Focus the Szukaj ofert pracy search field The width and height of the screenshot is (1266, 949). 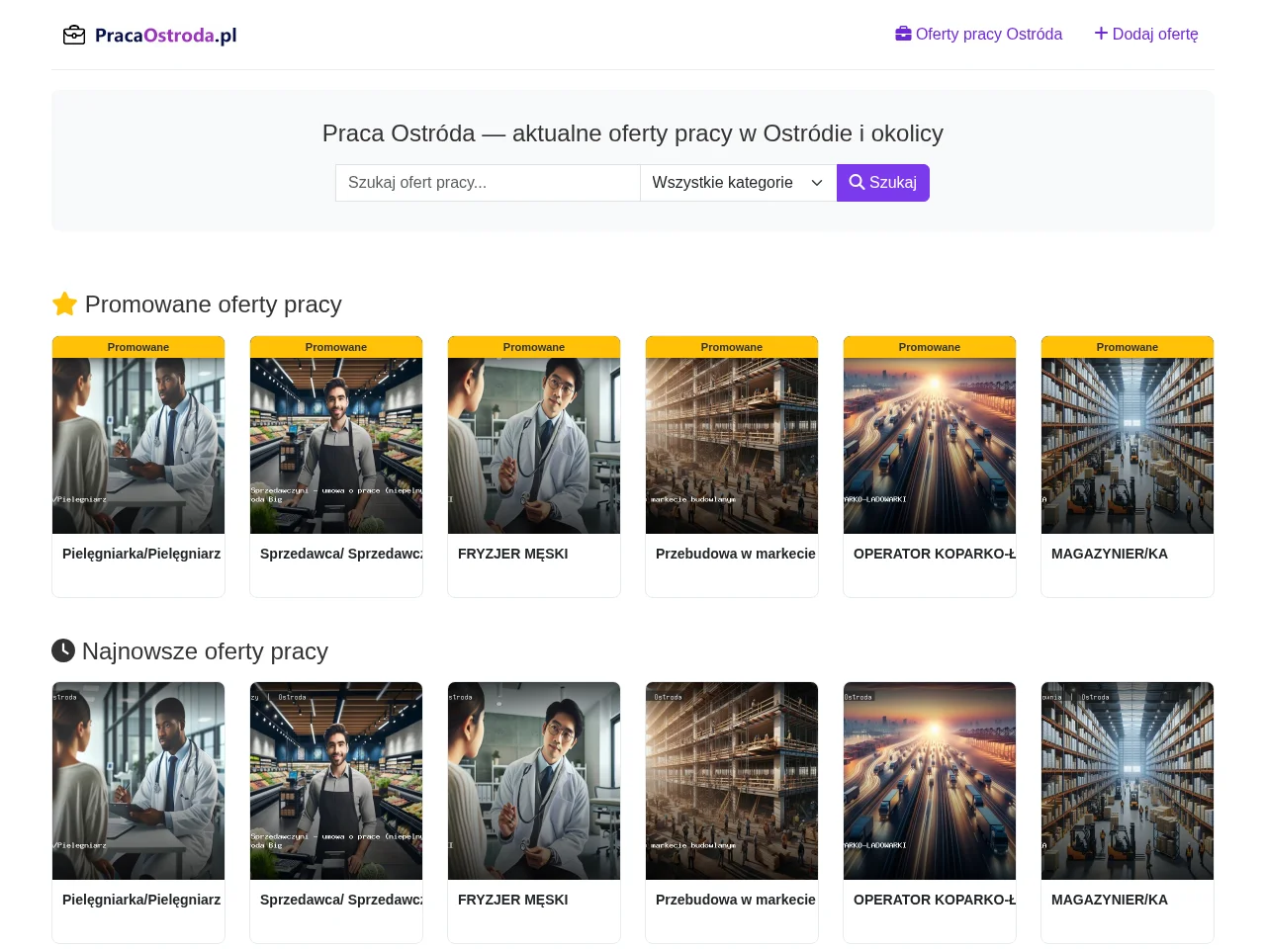click(x=488, y=183)
